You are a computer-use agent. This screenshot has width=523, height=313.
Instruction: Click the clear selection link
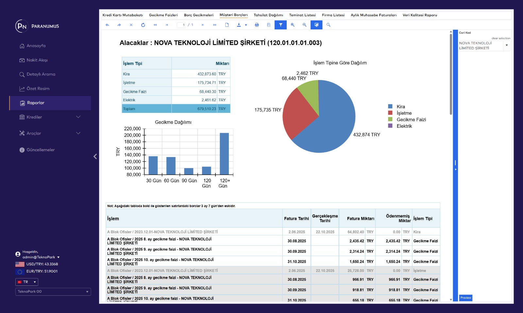coord(501,38)
